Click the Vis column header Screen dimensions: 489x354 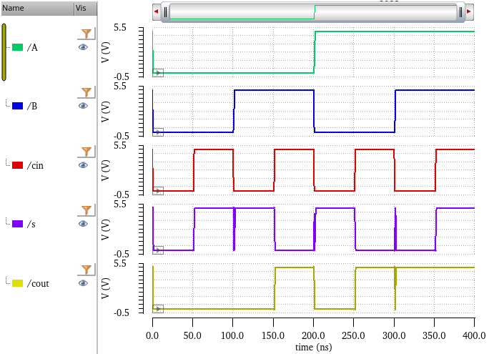coord(86,8)
